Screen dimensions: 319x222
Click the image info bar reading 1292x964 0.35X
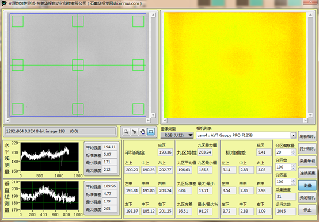coord(60,131)
